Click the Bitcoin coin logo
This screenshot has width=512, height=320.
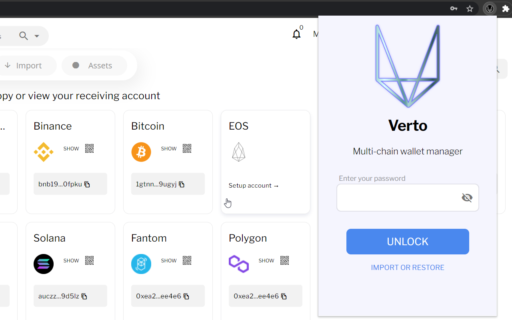pos(141,152)
